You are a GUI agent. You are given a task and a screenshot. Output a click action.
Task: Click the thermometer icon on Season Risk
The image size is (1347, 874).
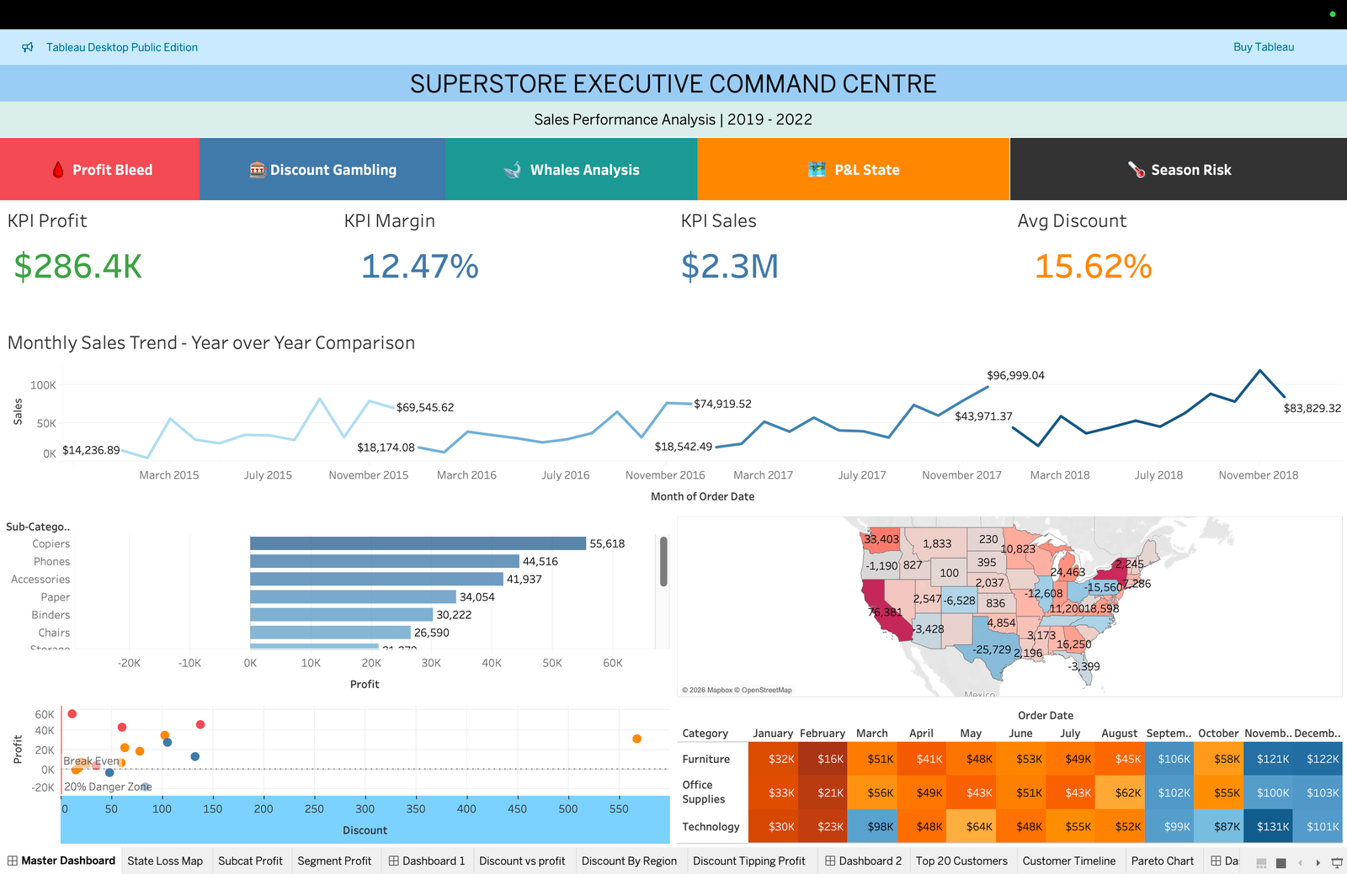pos(1137,170)
